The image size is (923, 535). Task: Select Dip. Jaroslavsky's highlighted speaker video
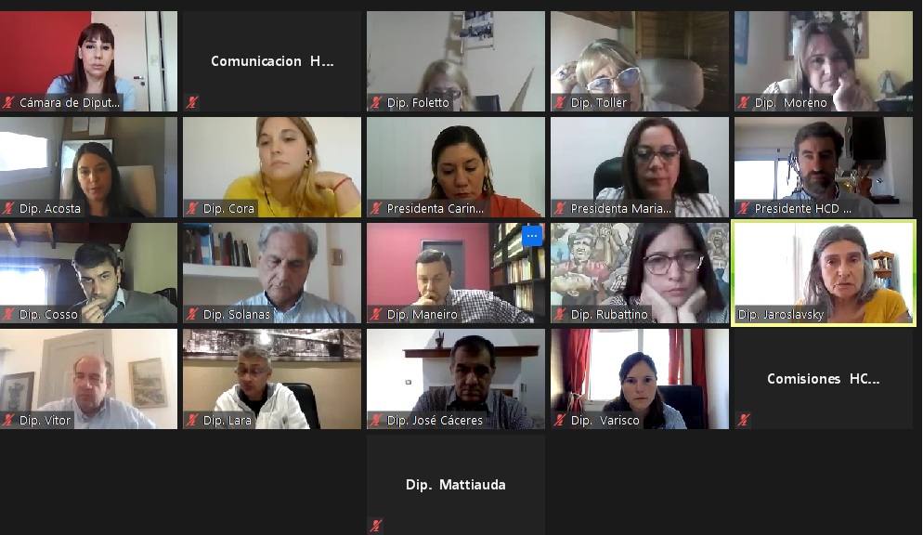824,273
